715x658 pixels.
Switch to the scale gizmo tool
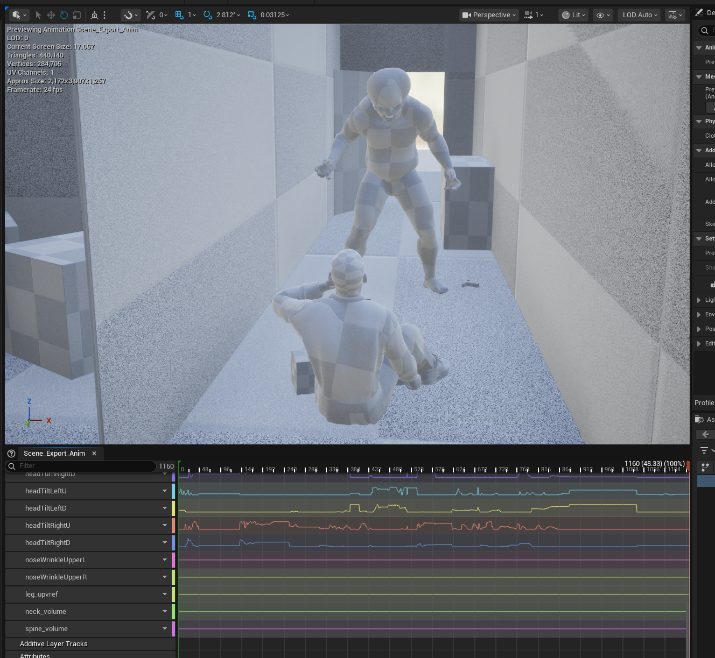click(x=77, y=15)
